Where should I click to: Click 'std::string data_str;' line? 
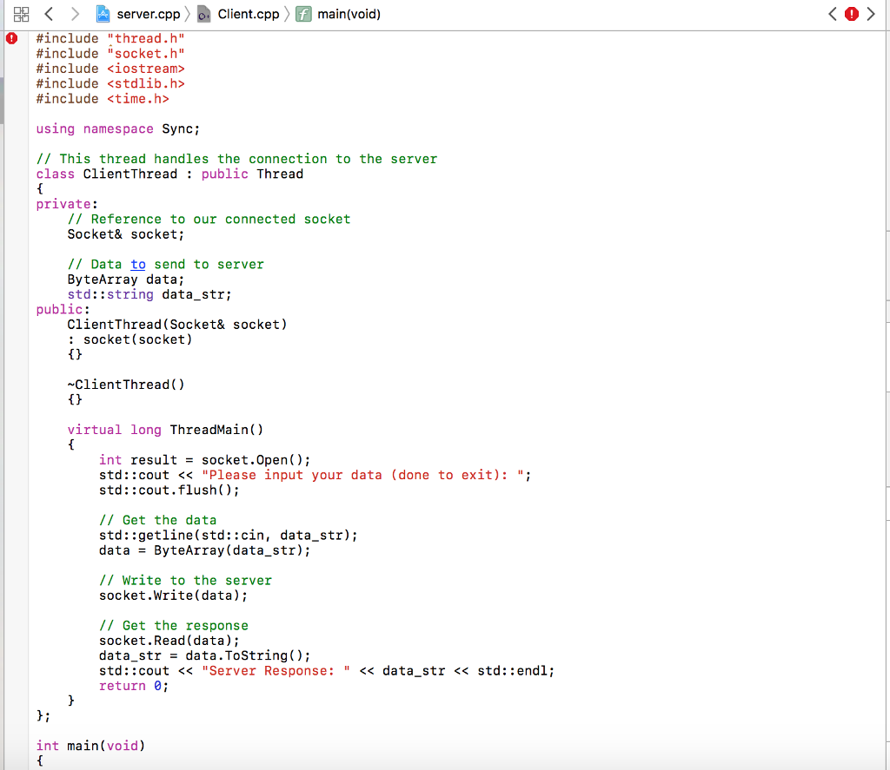[149, 294]
